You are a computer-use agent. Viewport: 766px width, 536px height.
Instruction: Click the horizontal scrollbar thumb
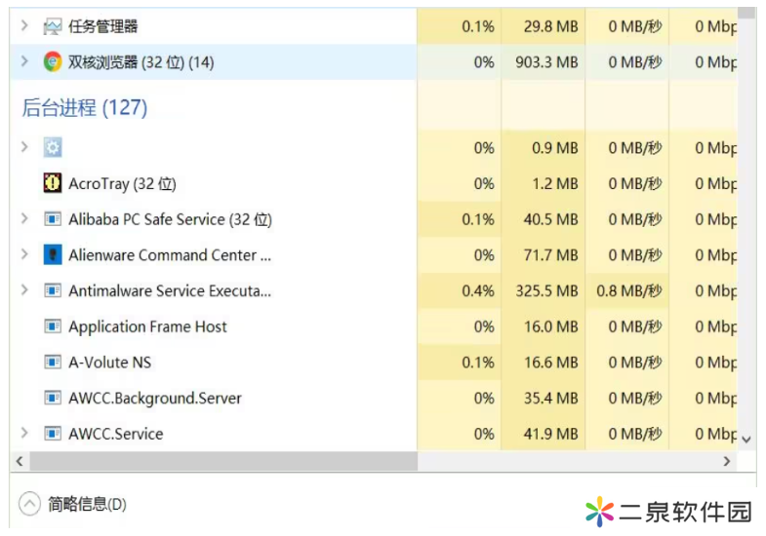click(223, 461)
